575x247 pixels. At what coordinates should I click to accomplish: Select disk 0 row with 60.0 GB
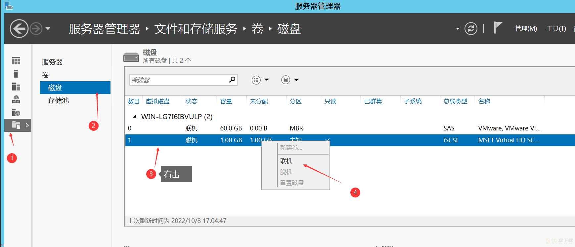tap(350, 128)
